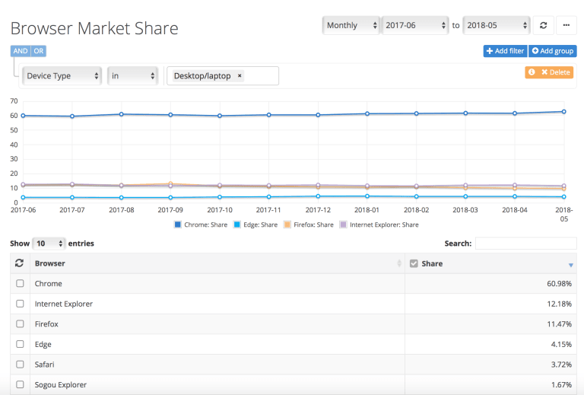The image size is (584, 395).
Task: Click the Browser Market Share heading
Action: (94, 28)
